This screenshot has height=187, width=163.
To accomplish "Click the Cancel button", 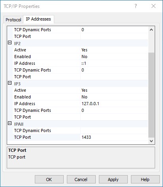I will pyautogui.click(x=81, y=179).
